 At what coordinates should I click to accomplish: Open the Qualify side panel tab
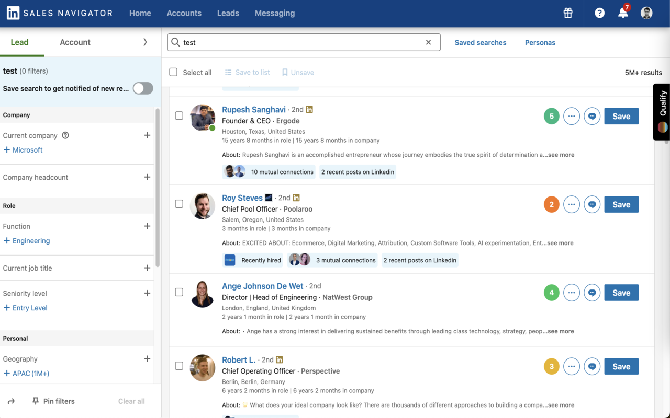click(662, 112)
